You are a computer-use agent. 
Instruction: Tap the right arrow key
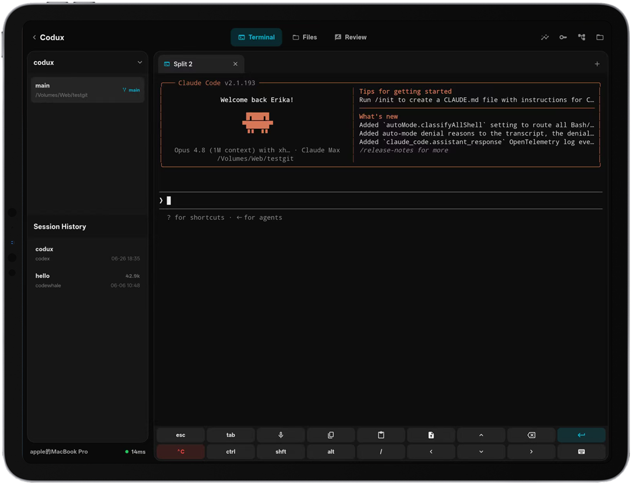pyautogui.click(x=531, y=452)
